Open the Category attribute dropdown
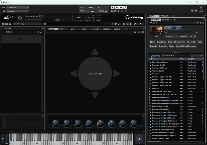Image resolution: width=207 pixels, height=145 pixels. tap(171, 37)
